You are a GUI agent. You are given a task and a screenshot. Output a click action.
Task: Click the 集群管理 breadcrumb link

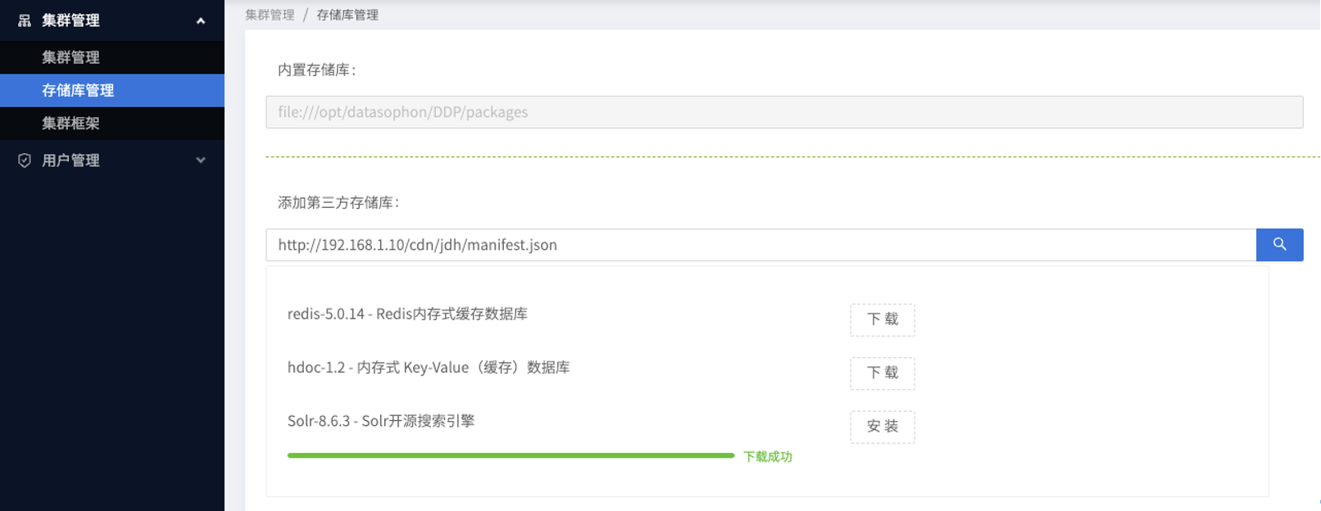[x=270, y=15]
